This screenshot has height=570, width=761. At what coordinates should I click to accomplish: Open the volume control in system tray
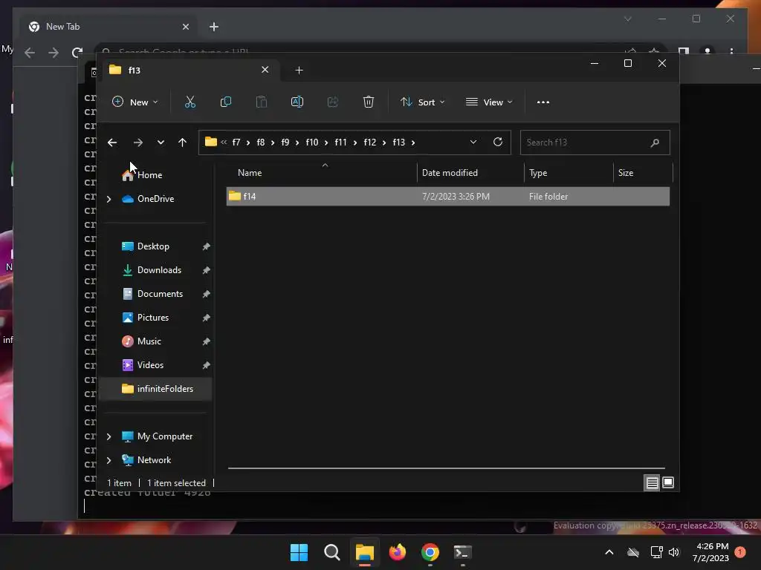tap(673, 552)
